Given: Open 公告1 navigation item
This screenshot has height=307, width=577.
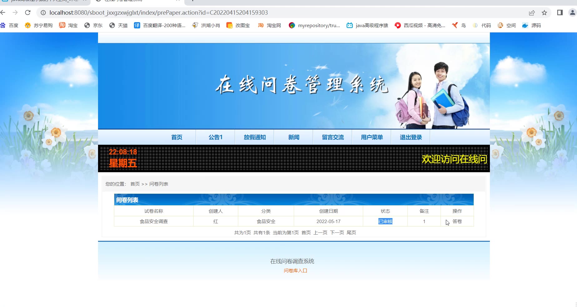Looking at the screenshot, I should tap(215, 137).
